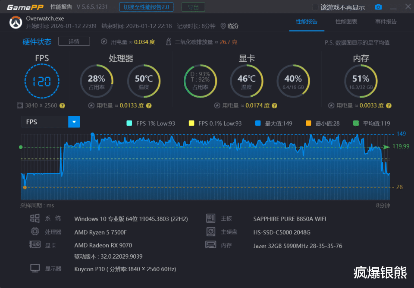Click the help icon beside GPU power 0.0174 度

pyautogui.click(x=274, y=106)
